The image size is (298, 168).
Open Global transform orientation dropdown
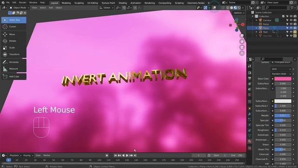(x=106, y=8)
